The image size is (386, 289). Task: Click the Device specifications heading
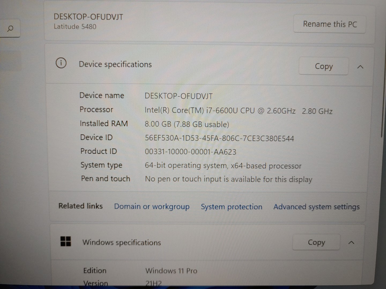tap(115, 64)
